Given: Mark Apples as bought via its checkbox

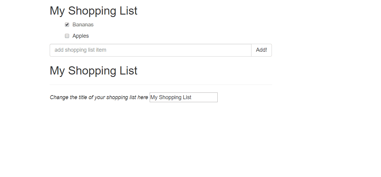Looking at the screenshot, I should (x=67, y=36).
